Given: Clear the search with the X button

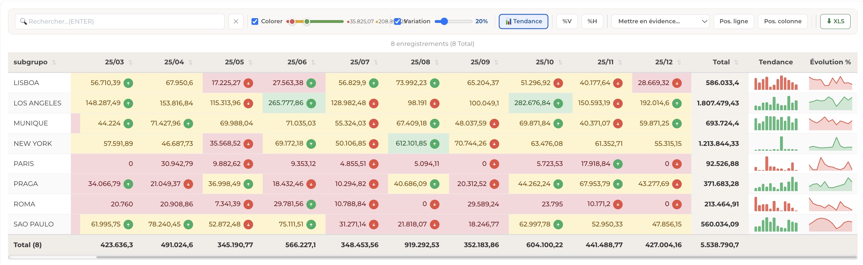Looking at the screenshot, I should pyautogui.click(x=236, y=21).
